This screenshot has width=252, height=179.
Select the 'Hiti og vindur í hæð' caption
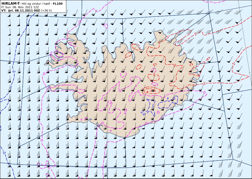(36, 4)
